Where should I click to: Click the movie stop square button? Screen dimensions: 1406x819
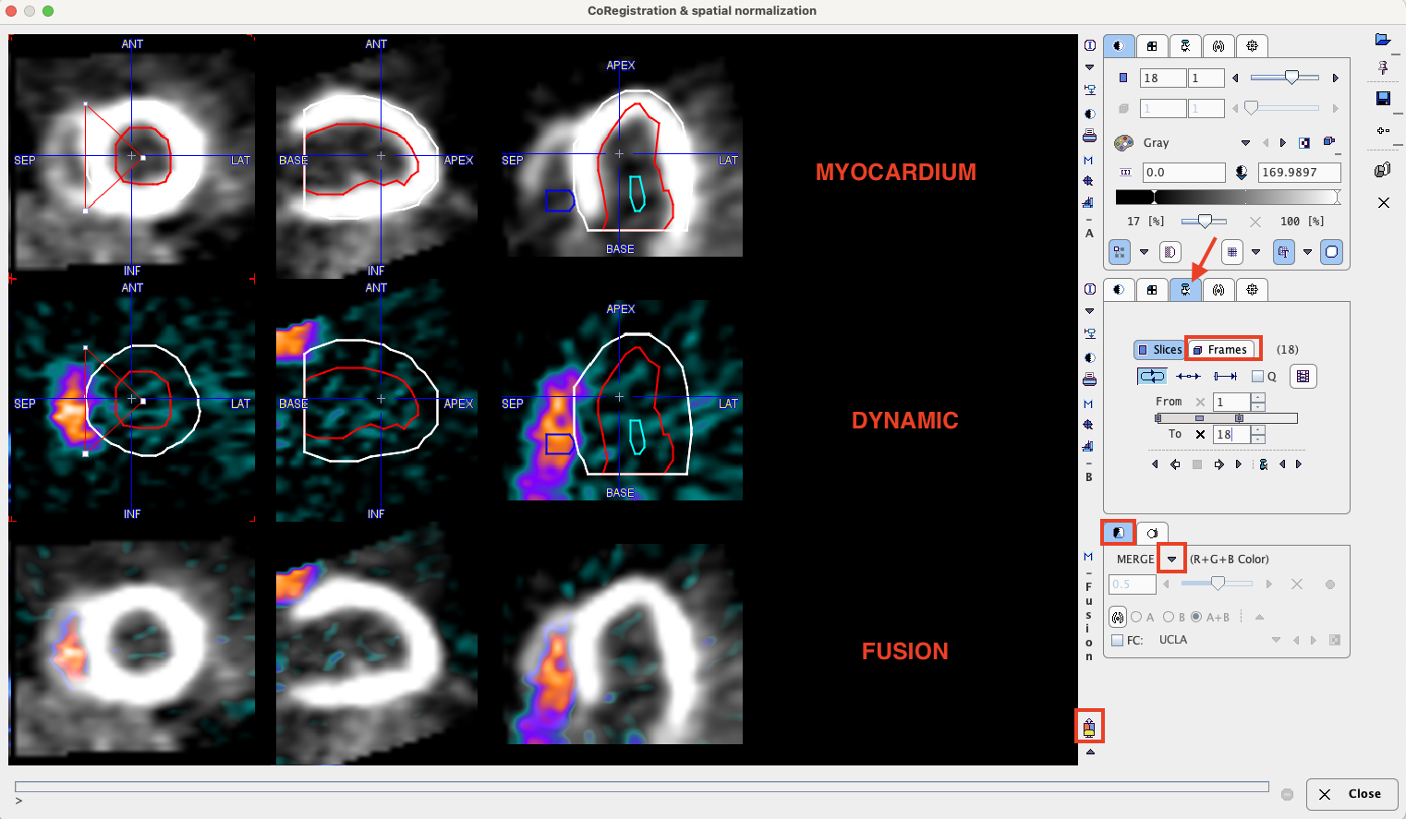tap(1197, 464)
